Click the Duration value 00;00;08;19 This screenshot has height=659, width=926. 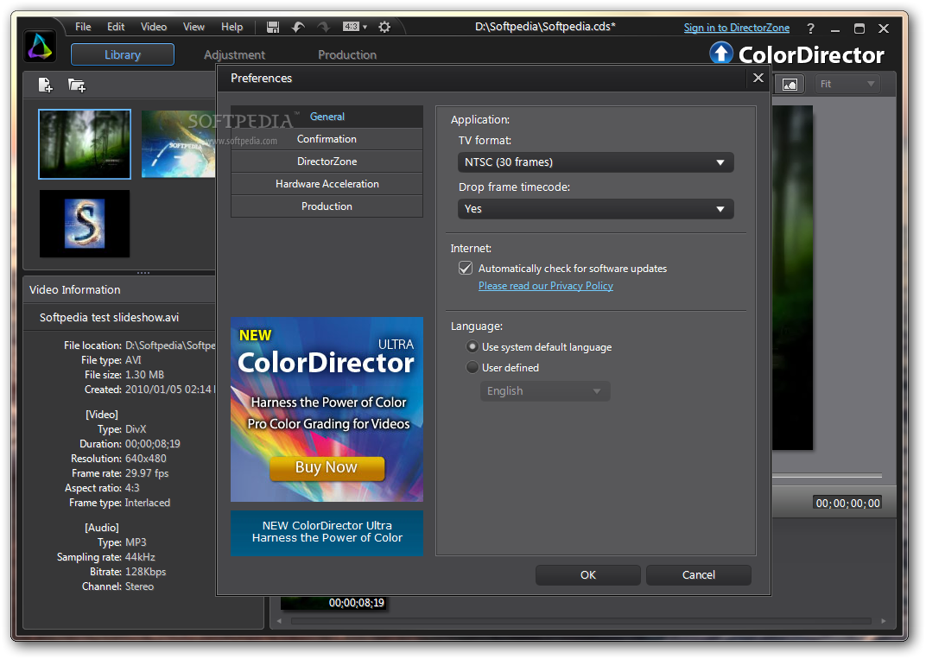click(153, 444)
